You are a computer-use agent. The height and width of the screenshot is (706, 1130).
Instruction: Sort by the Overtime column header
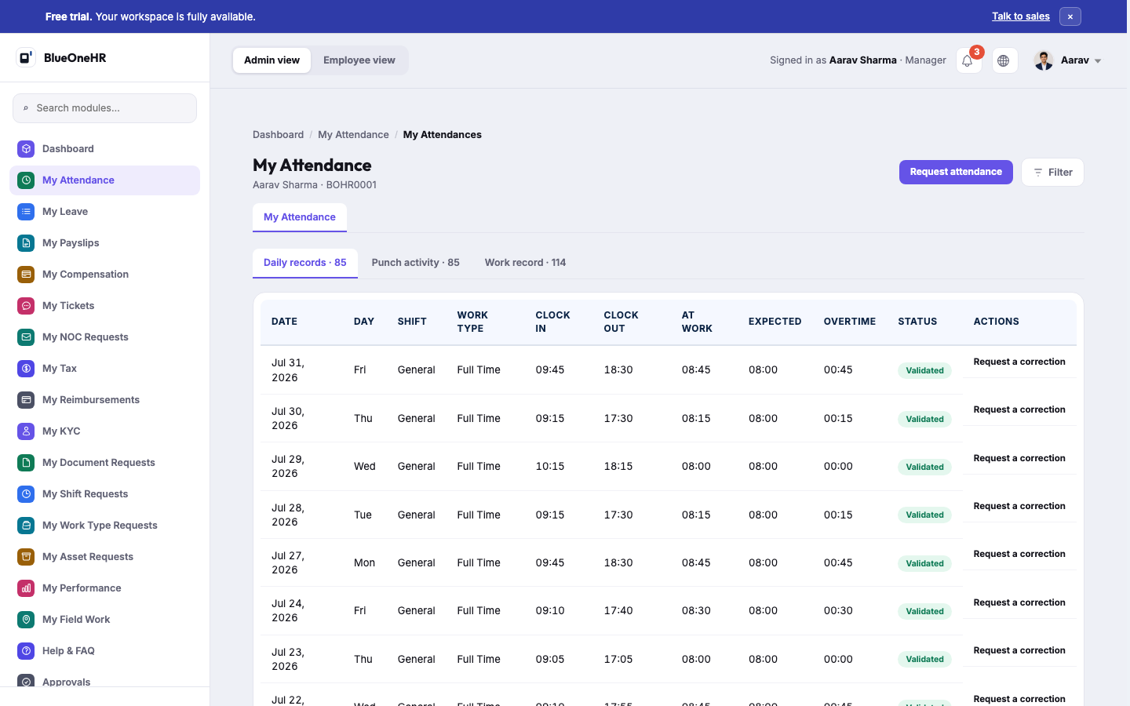coord(849,322)
